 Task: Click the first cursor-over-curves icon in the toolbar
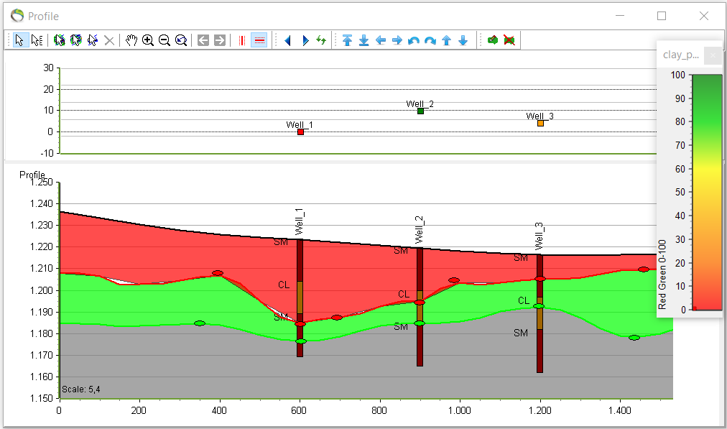click(59, 40)
